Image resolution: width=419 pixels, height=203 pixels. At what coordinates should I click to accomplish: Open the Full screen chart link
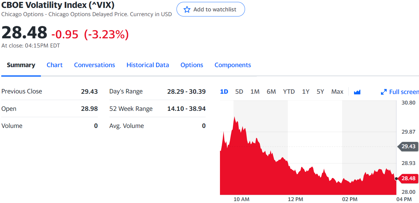click(400, 92)
